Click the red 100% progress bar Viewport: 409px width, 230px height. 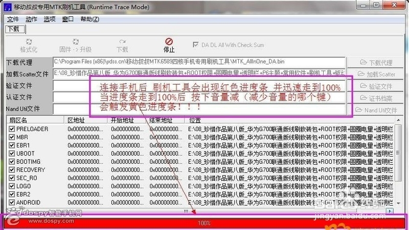204,223
